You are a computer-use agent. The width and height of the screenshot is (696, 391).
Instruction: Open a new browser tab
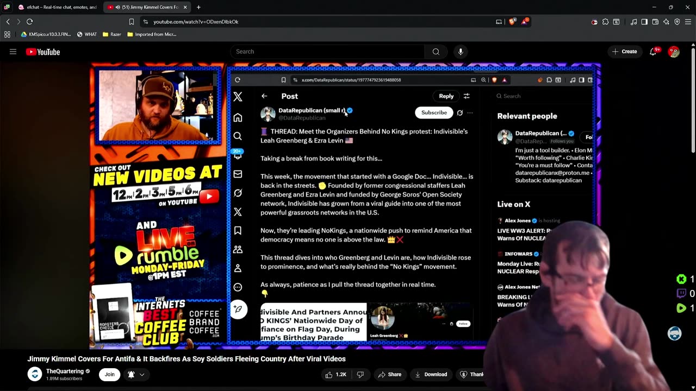point(198,7)
